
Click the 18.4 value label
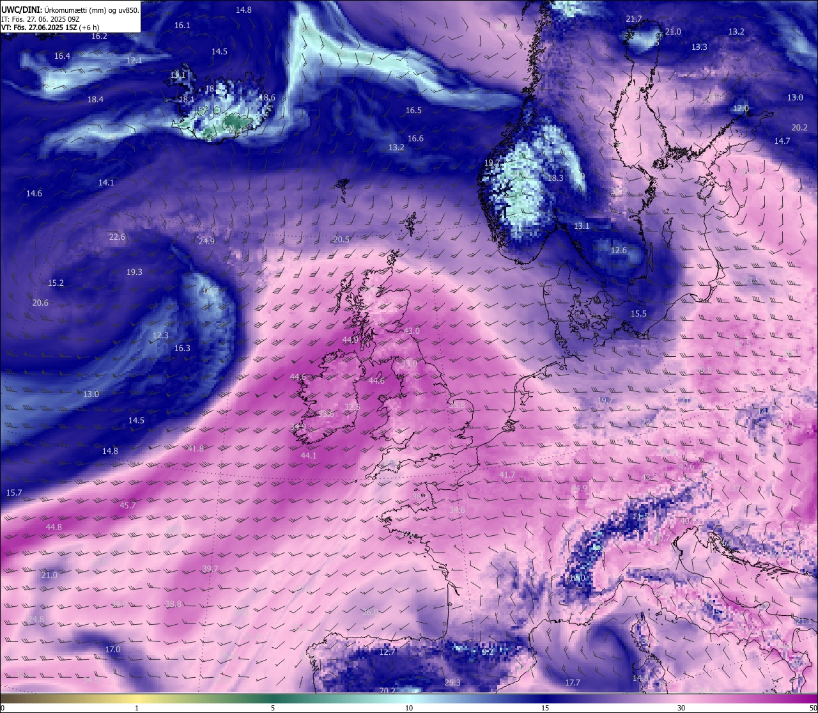pos(95,100)
